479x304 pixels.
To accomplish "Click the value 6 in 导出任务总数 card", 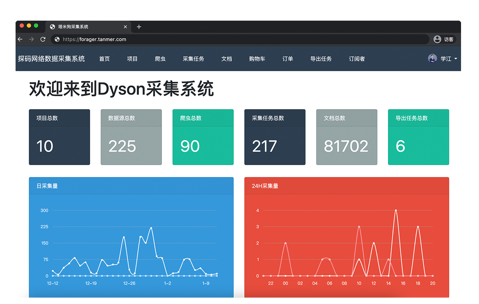I will [400, 146].
